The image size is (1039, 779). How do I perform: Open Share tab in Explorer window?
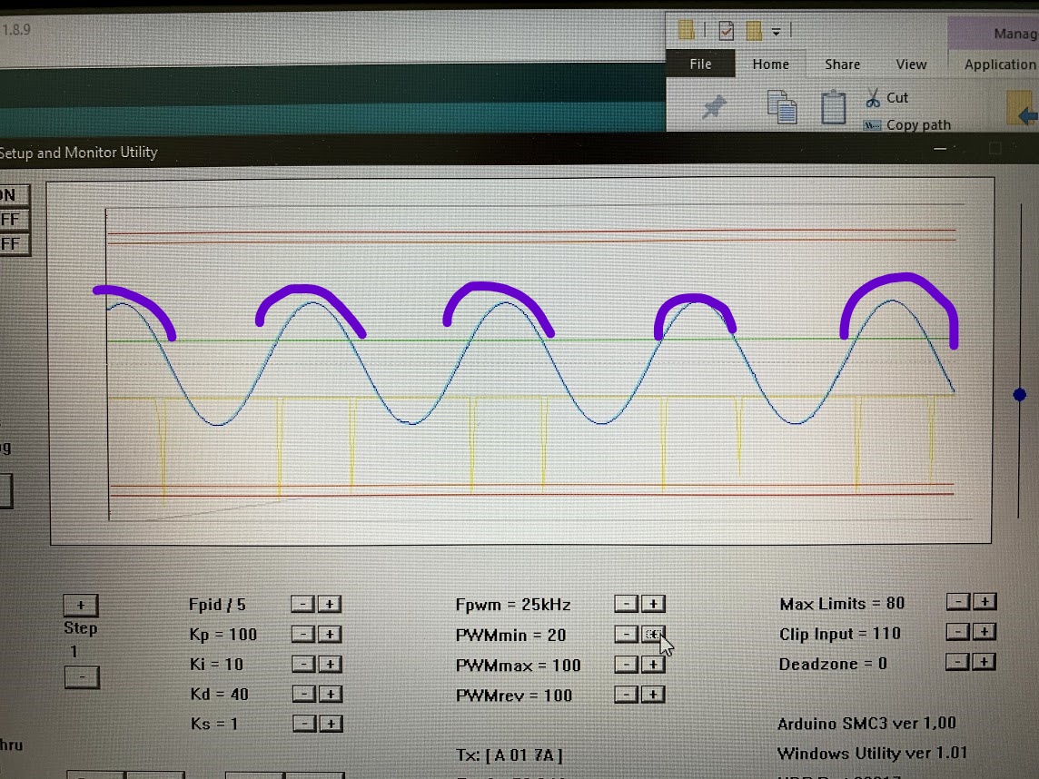pyautogui.click(x=842, y=64)
